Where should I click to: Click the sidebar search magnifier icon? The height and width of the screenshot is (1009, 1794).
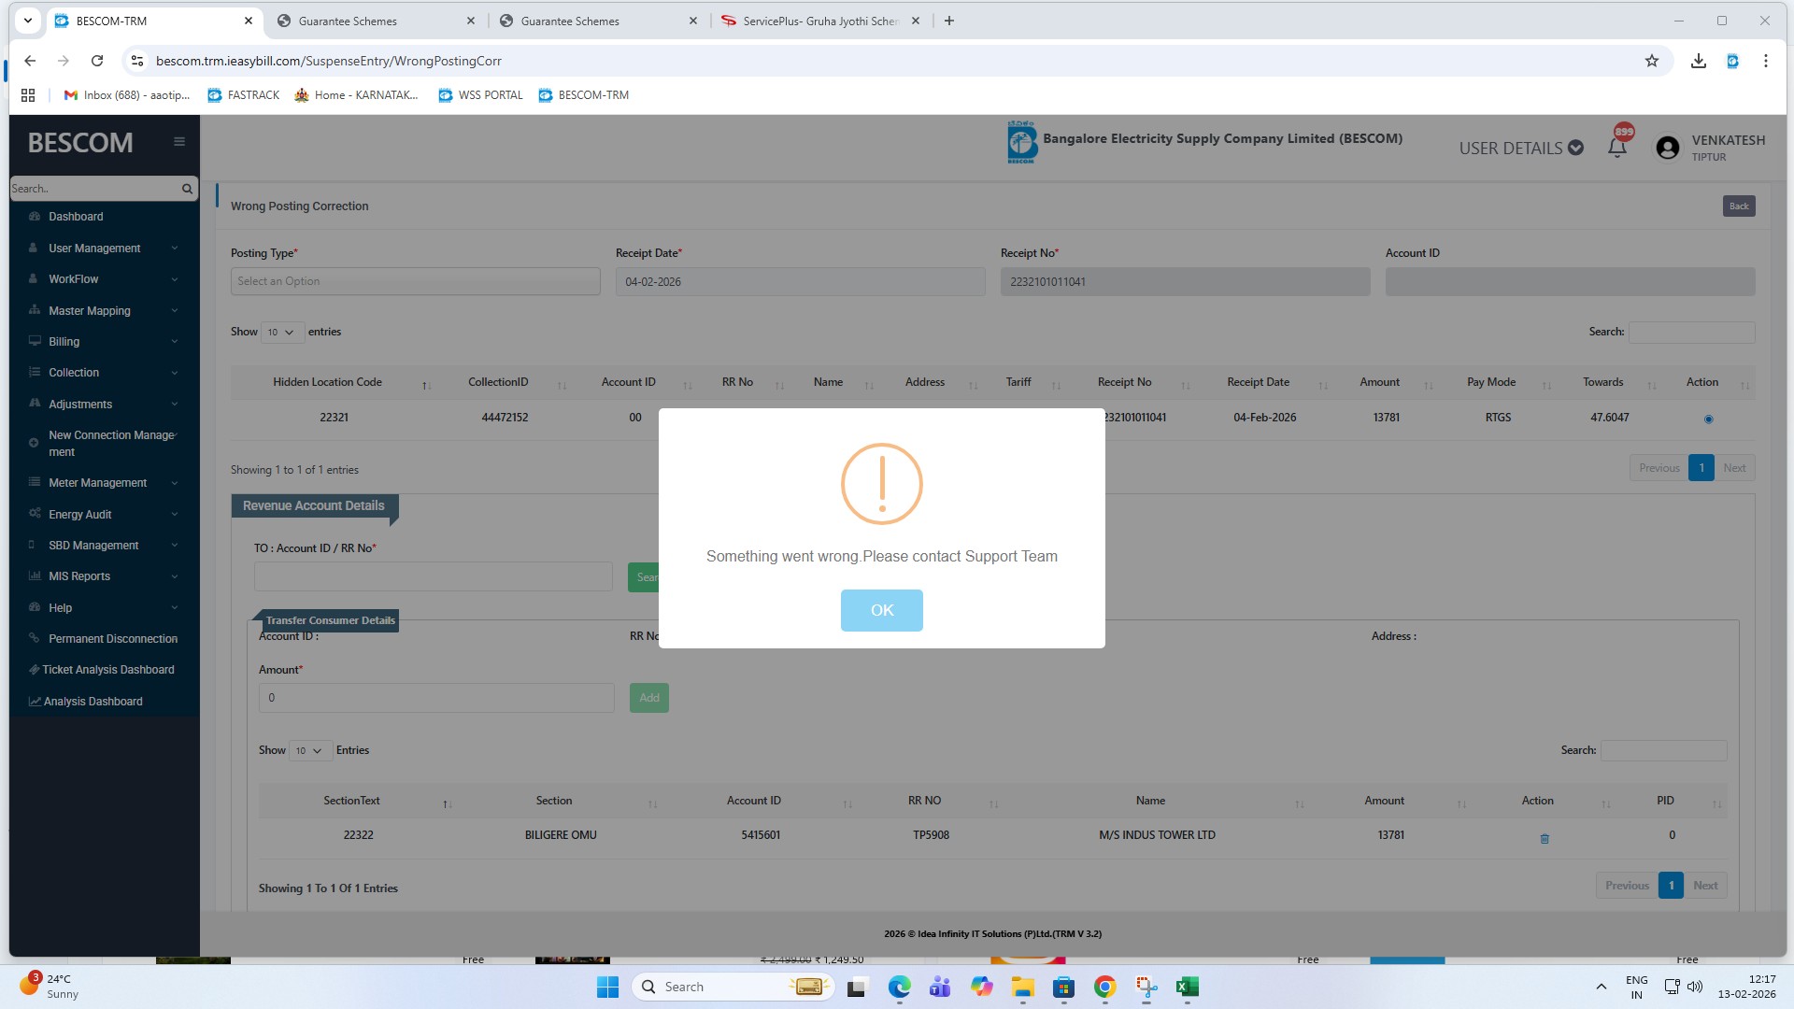[187, 189]
